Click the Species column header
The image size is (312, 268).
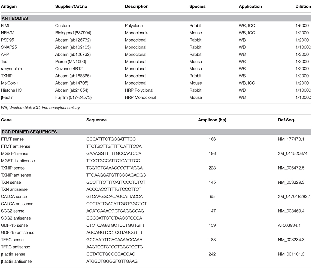(x=197, y=6)
